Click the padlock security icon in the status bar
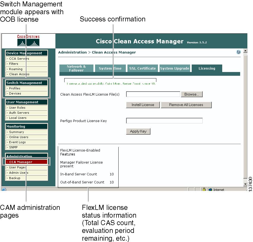The height and width of the screenshot is (242, 253). [204, 190]
